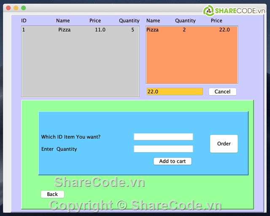This screenshot has height=216, width=270.
Task: Close the window with the red button
Action: 8,8
